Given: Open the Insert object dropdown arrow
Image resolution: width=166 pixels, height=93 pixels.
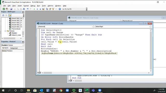Looking at the screenshot, I should click(x=9, y=9).
